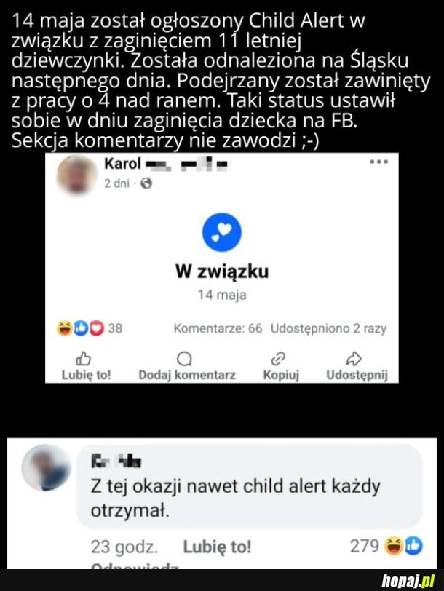
Task: Click the thumbs-up Lubię to! icon
Action: click(x=83, y=358)
